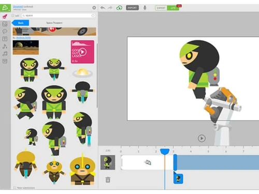Click the library panel scrollbar
This screenshot has width=259, height=194.
[x=97, y=76]
